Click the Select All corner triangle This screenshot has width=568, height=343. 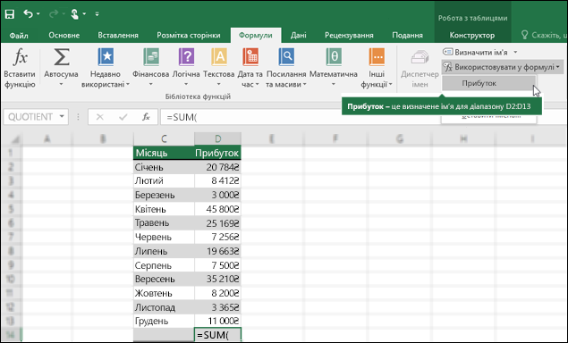[x=14, y=139]
